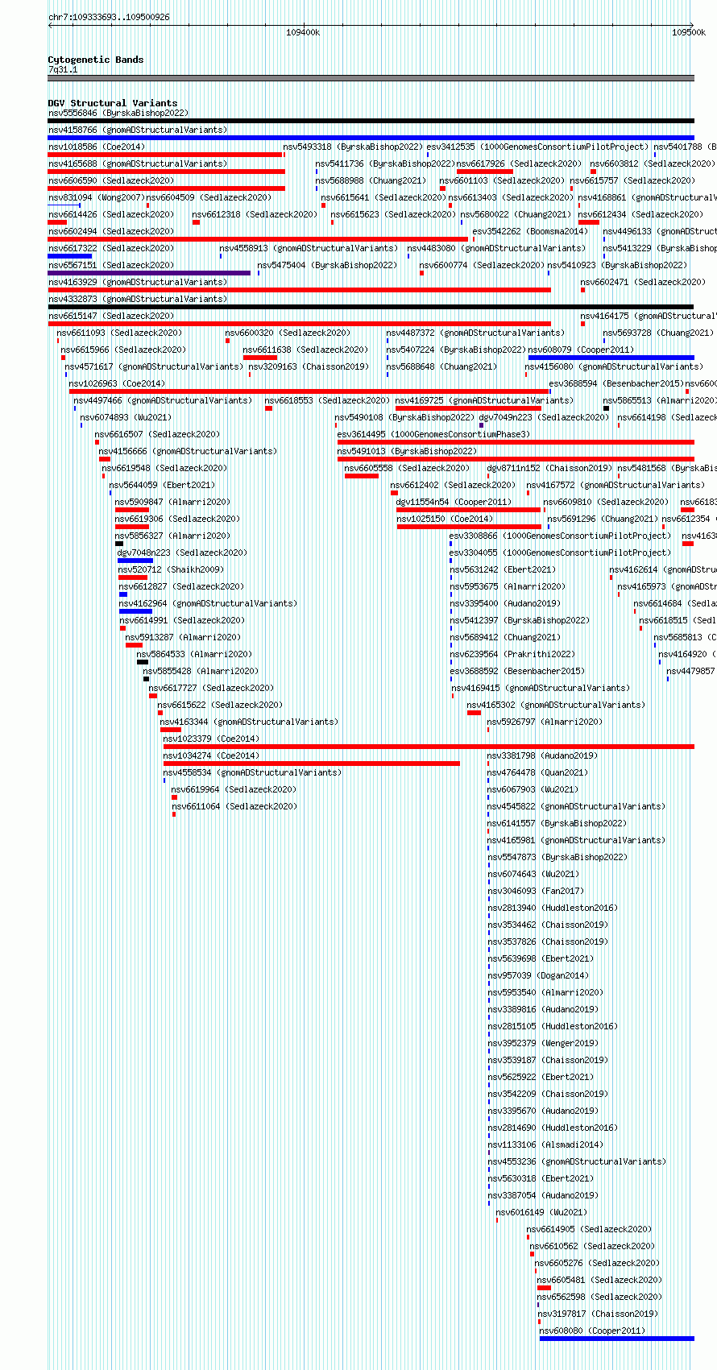Select esv3614495 (1000GenomesConsortiumPhase3) label
The image size is (717, 1370).
click(x=434, y=435)
